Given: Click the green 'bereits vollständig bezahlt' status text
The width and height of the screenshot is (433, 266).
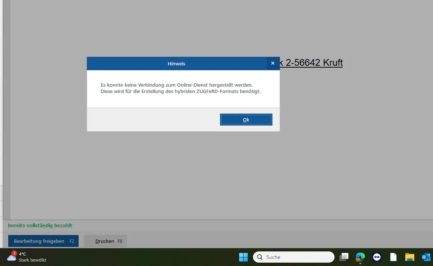Looking at the screenshot, I should coord(40,225).
